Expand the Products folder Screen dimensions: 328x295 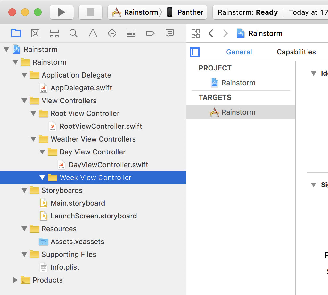pyautogui.click(x=15, y=280)
